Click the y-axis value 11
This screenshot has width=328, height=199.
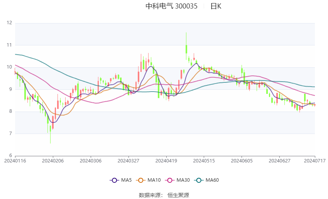tap(9, 45)
